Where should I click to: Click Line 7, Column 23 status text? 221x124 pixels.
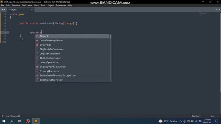[13, 116]
